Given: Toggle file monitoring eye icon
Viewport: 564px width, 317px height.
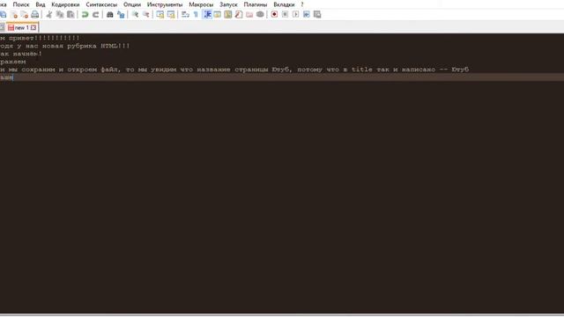Looking at the screenshot, I should (x=260, y=14).
